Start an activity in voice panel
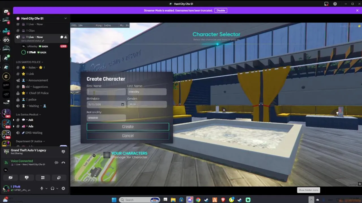 coord(43,178)
